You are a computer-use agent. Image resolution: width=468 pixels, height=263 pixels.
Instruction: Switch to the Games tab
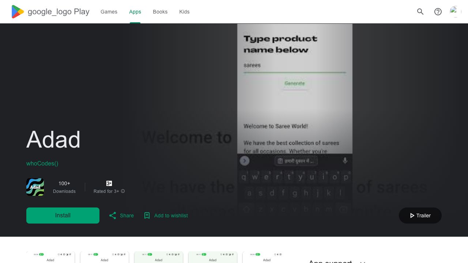click(x=109, y=12)
